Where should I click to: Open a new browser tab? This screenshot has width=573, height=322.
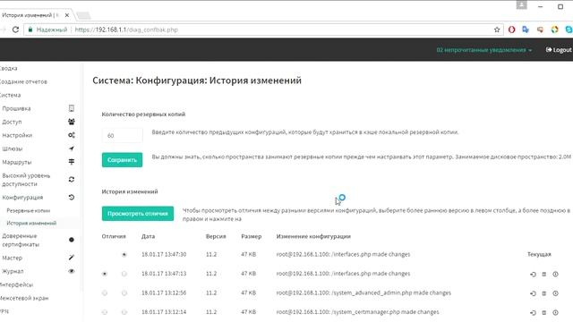coord(83,15)
